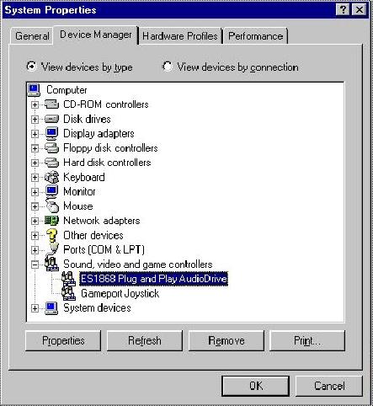Image resolution: width=373 pixels, height=406 pixels.
Task: Click the Display adapters monitor icon
Action: 51,134
